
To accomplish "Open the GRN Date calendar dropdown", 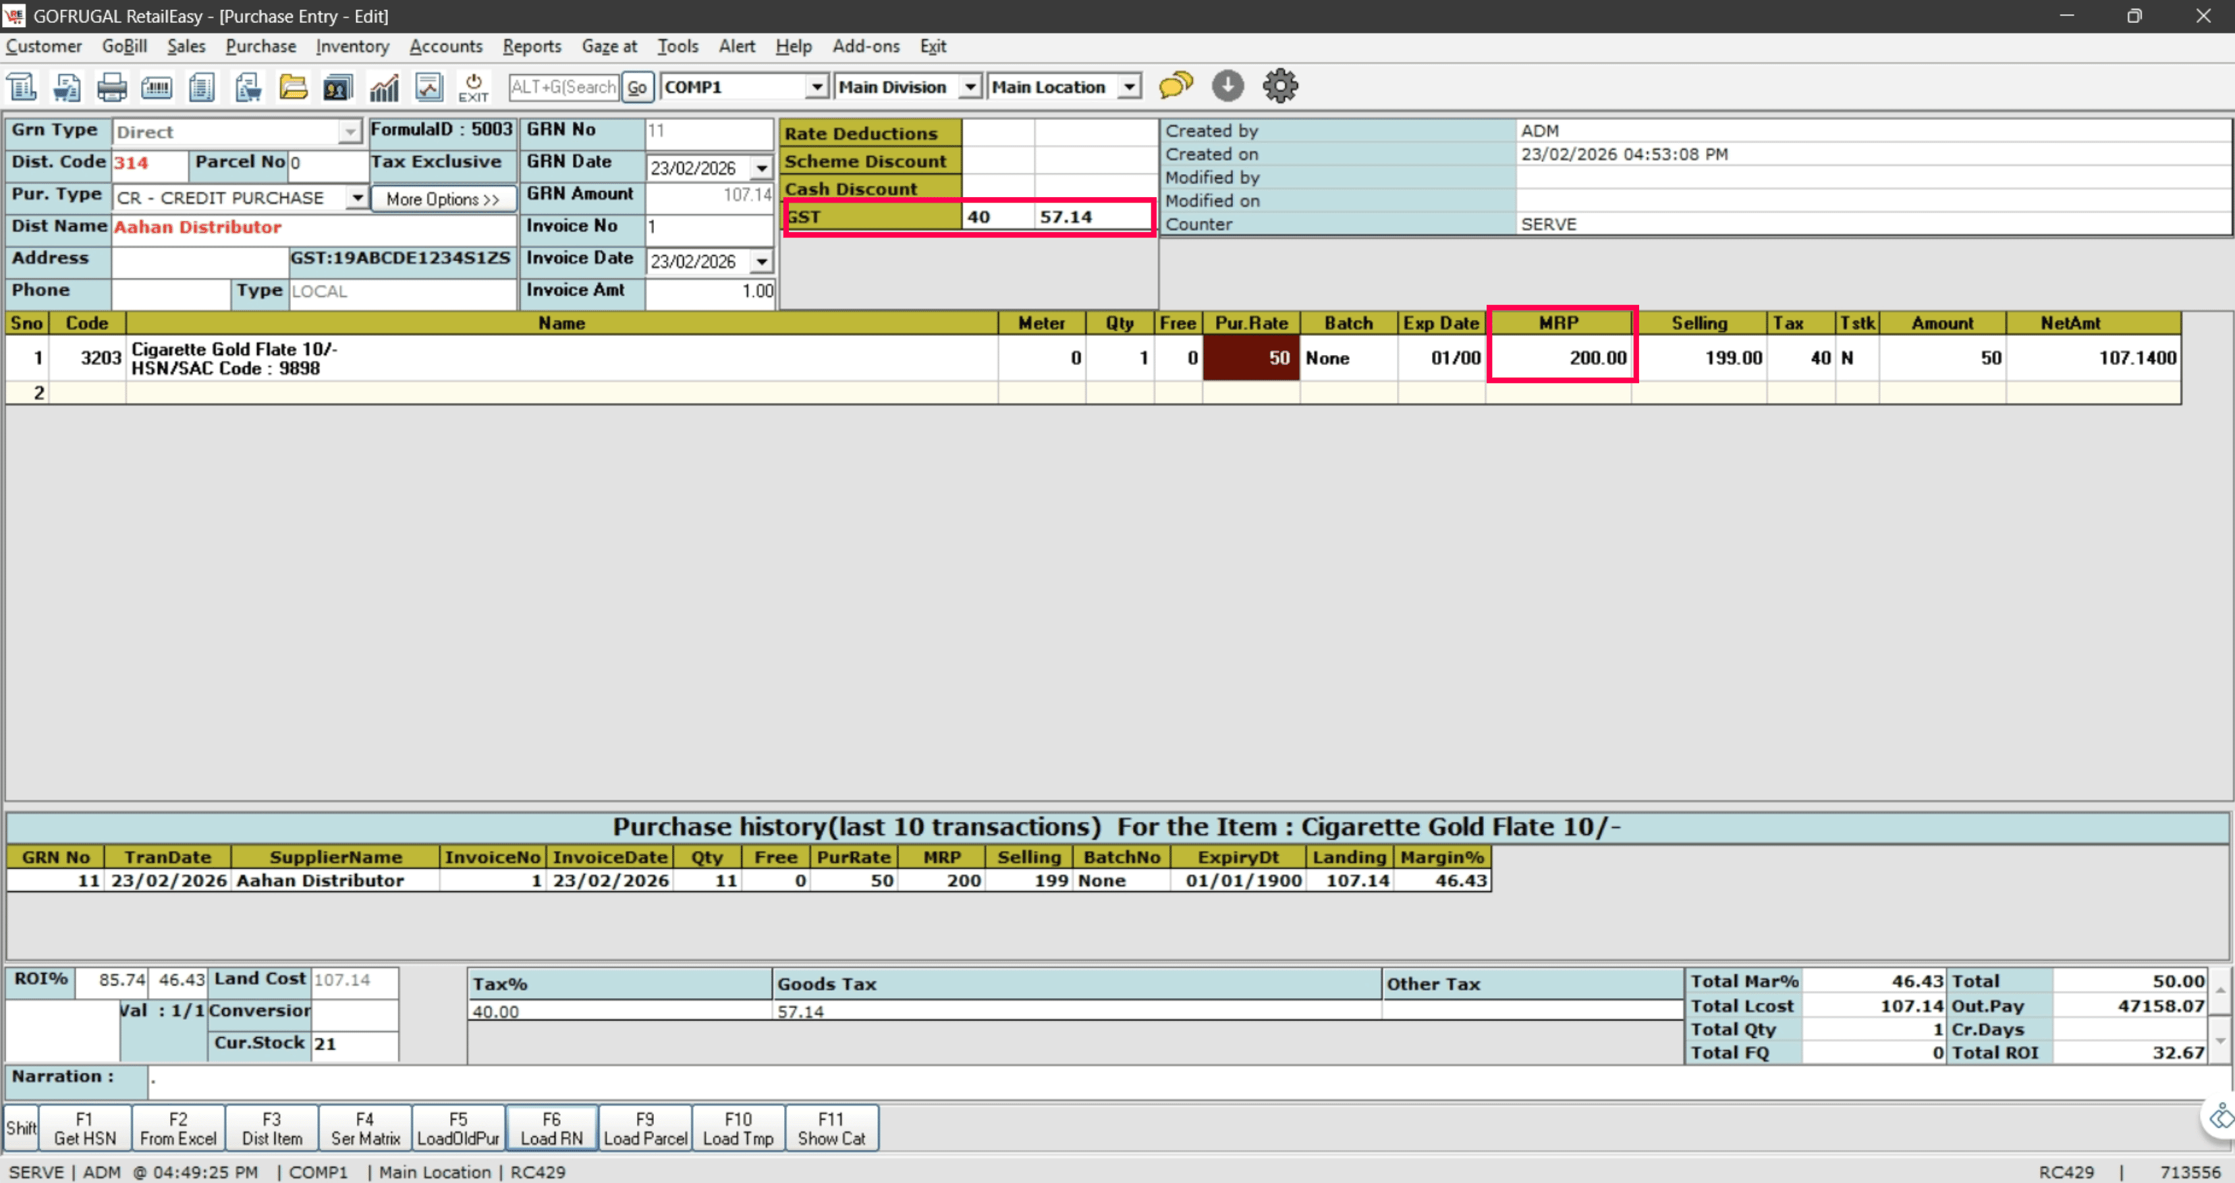I will pos(761,167).
